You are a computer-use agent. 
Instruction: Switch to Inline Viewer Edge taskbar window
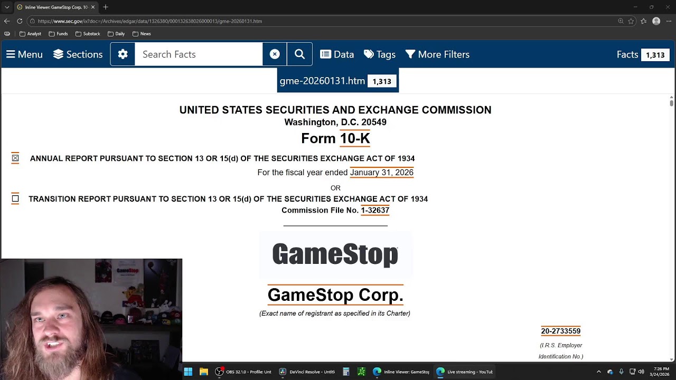pyautogui.click(x=402, y=372)
